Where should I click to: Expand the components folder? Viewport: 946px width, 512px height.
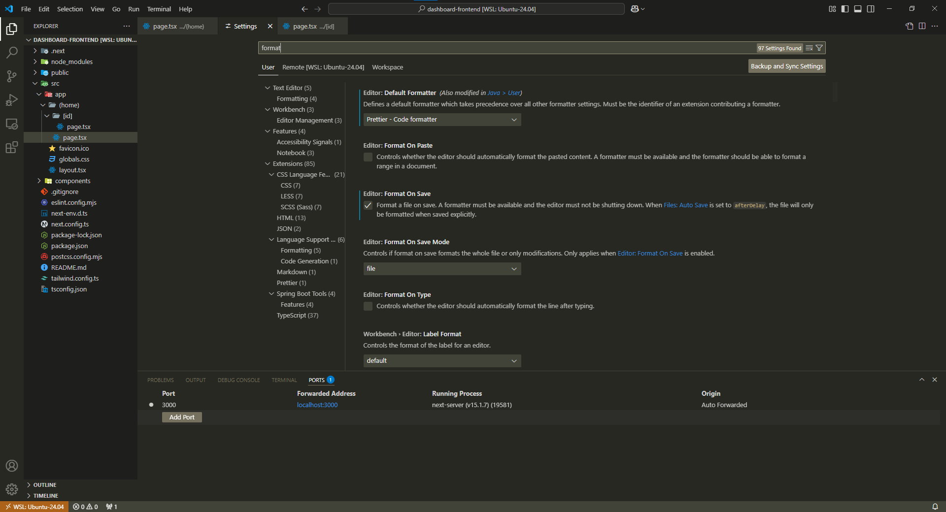tap(72, 181)
